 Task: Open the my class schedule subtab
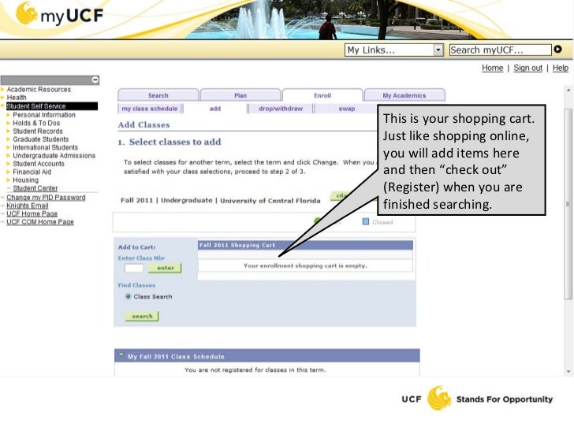pyautogui.click(x=150, y=109)
